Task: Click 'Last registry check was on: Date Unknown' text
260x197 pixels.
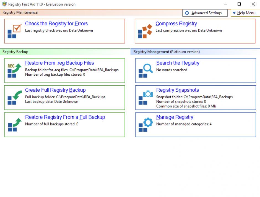Action: 59,30
